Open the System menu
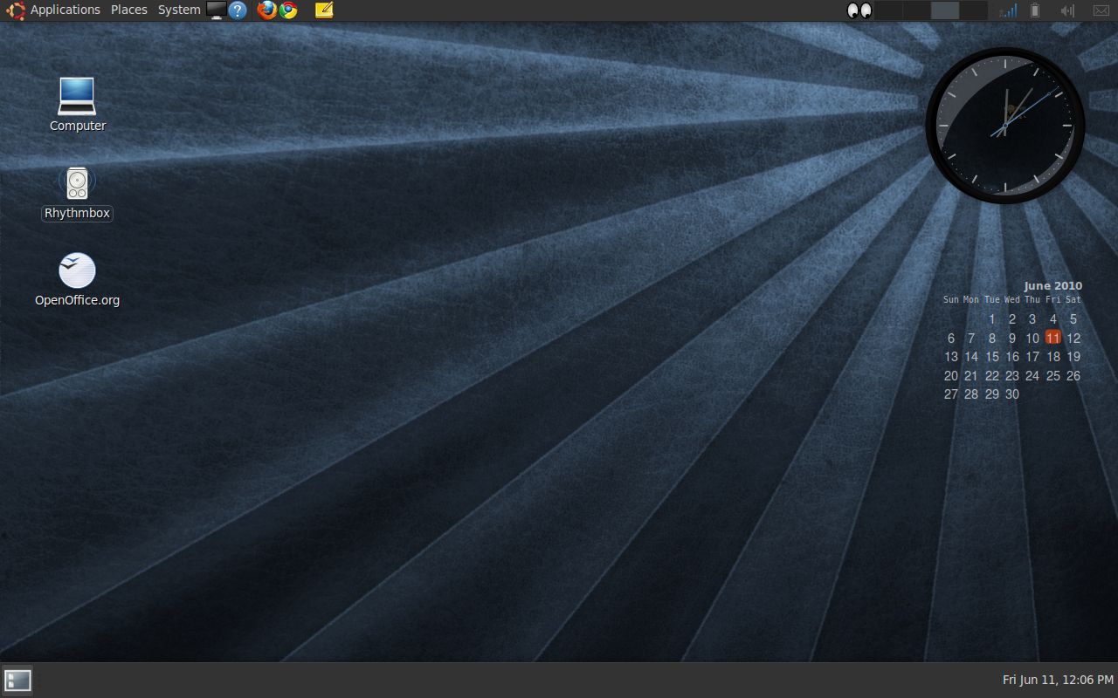 [179, 10]
